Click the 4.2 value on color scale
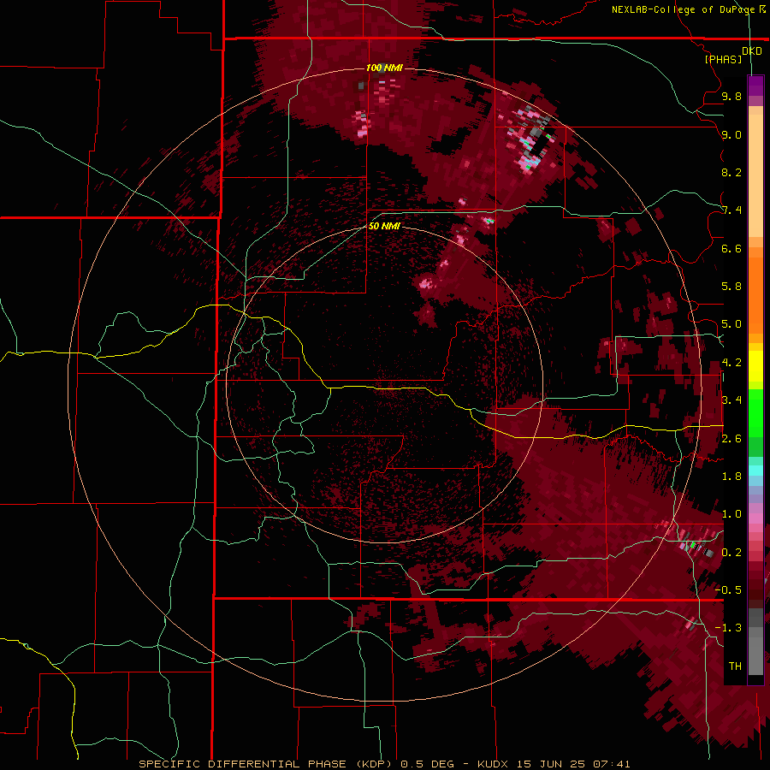The height and width of the screenshot is (770, 770). click(731, 363)
